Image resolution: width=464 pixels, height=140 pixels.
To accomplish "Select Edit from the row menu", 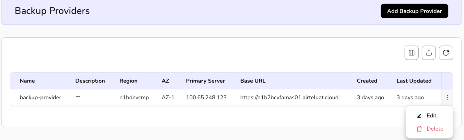I will click(x=431, y=116).
